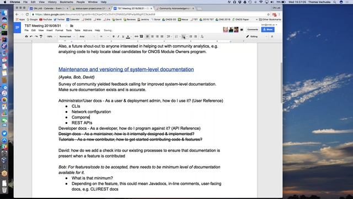Open the zoom level dropdown

click(51, 36)
